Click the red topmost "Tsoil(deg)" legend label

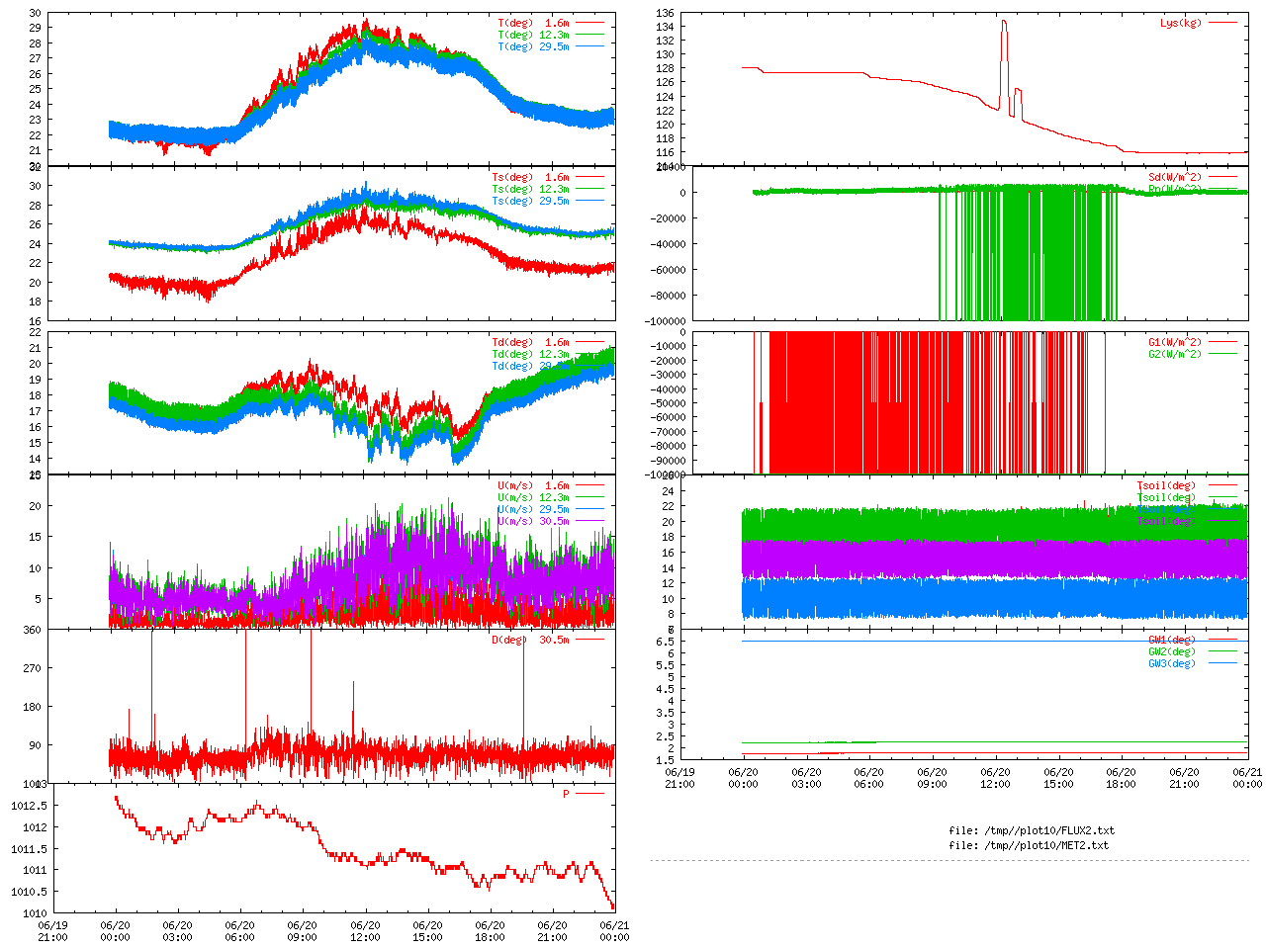coord(1166,485)
